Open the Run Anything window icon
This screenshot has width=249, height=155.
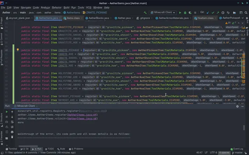[241, 13]
